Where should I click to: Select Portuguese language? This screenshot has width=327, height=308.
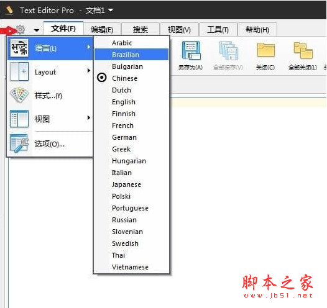131,208
